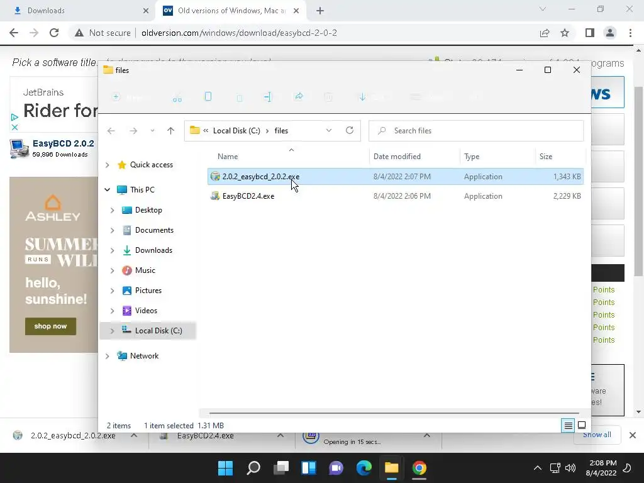Refresh the files folder view
Viewport: 644px width, 483px height.
[x=350, y=131]
